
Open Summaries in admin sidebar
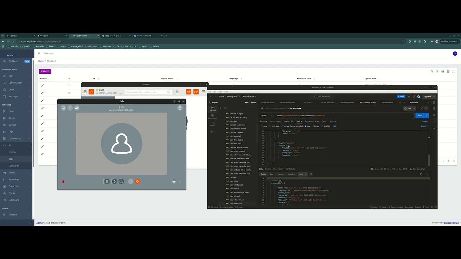(14, 166)
